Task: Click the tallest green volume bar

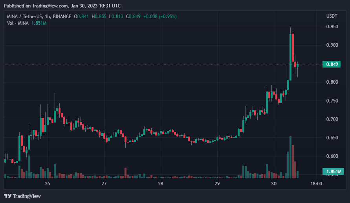Action: coord(290,157)
